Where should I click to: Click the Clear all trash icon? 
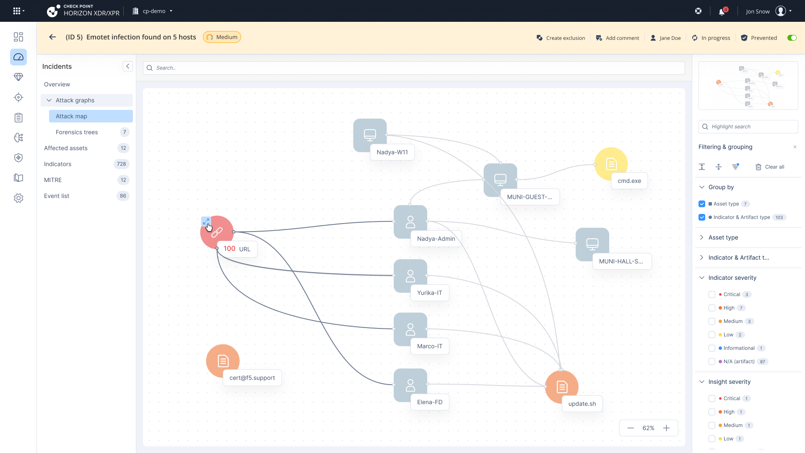pyautogui.click(x=758, y=167)
